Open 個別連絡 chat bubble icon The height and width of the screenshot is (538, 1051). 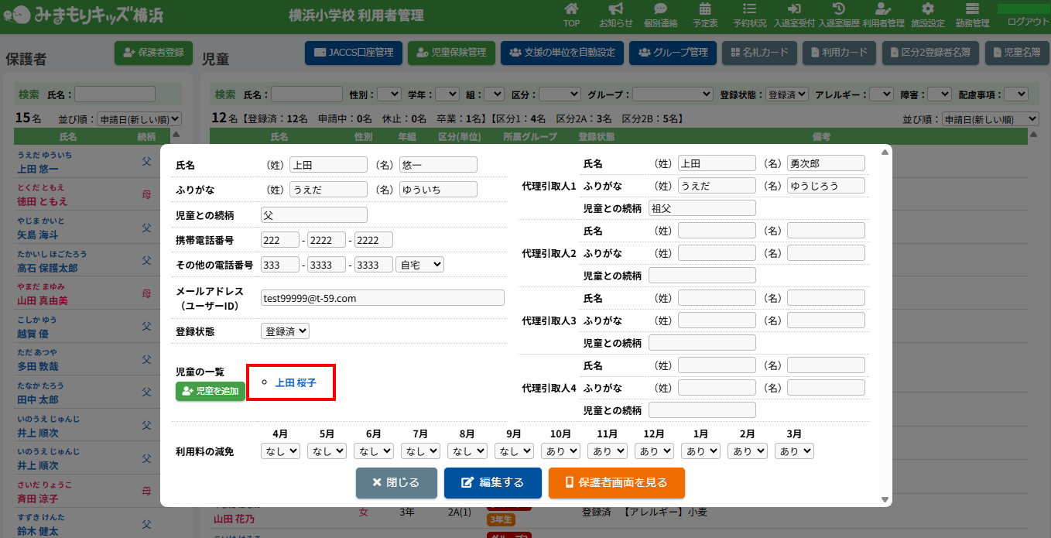[660, 9]
